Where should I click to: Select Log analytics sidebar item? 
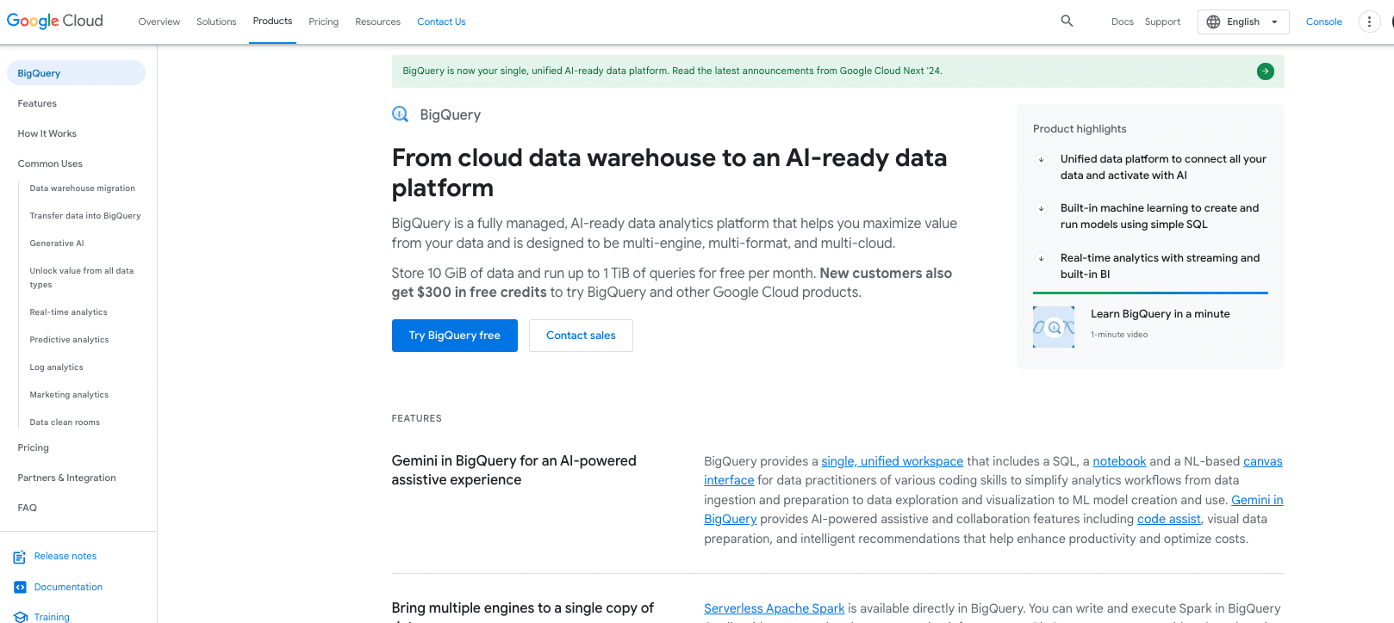click(57, 367)
